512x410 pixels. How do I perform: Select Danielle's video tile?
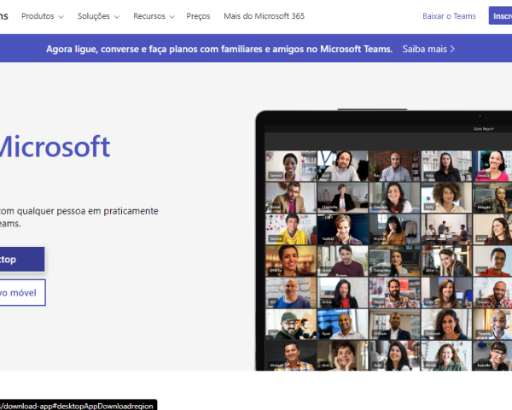pos(394,197)
